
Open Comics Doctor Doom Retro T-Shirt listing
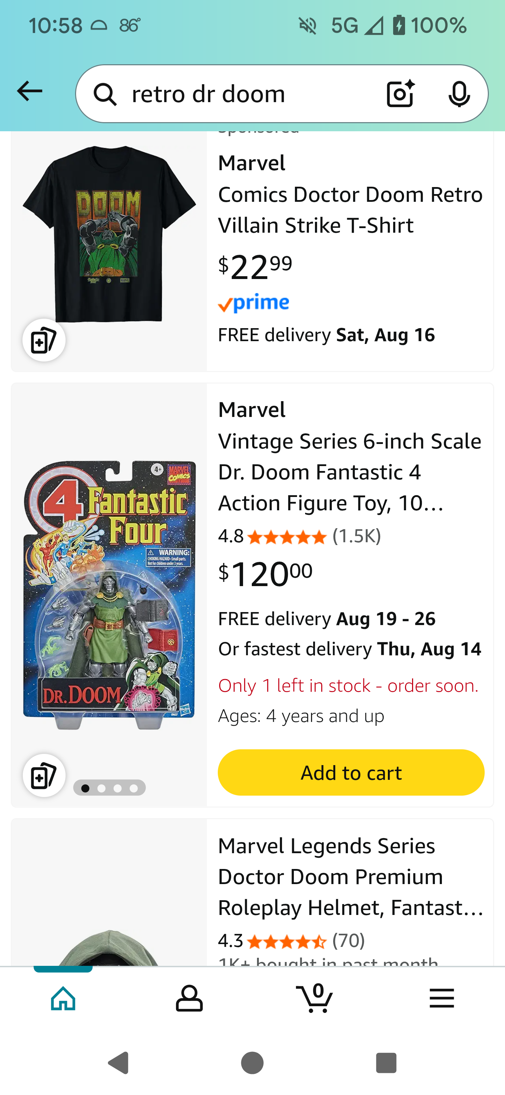[x=350, y=210]
